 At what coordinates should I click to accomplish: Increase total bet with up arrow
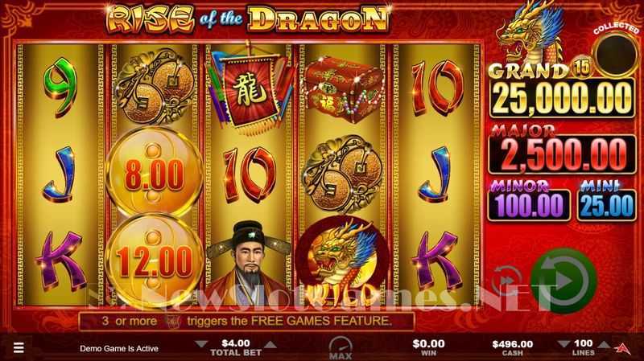pos(270,344)
